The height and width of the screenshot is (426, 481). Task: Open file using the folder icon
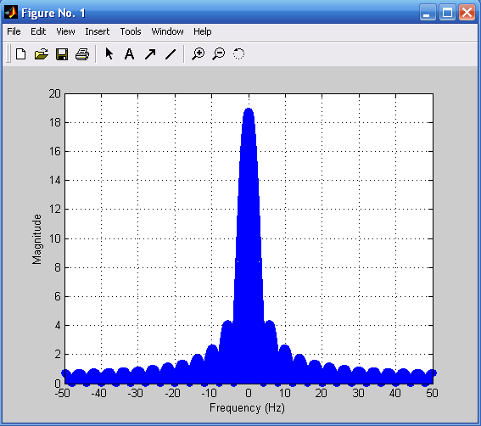pyautogui.click(x=42, y=54)
